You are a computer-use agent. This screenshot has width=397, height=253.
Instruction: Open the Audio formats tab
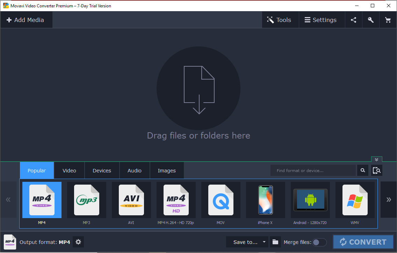pyautogui.click(x=135, y=170)
